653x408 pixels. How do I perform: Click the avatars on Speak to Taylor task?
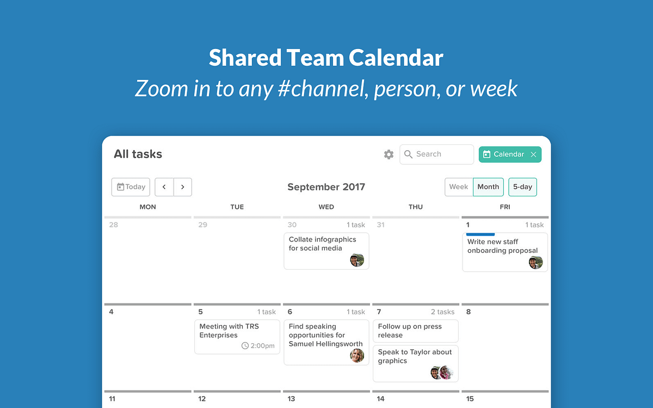coord(442,373)
